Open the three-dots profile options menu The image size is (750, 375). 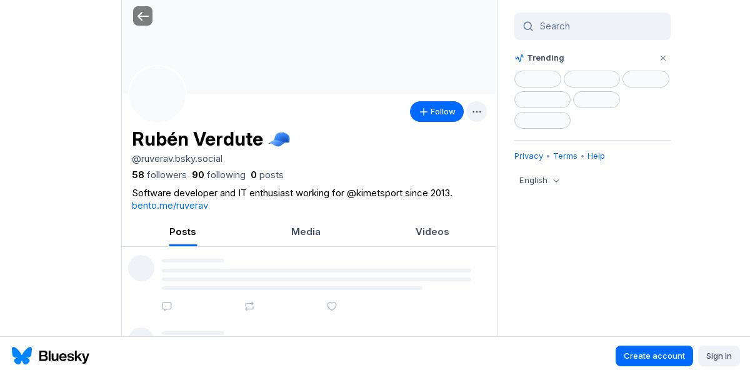[x=476, y=112]
